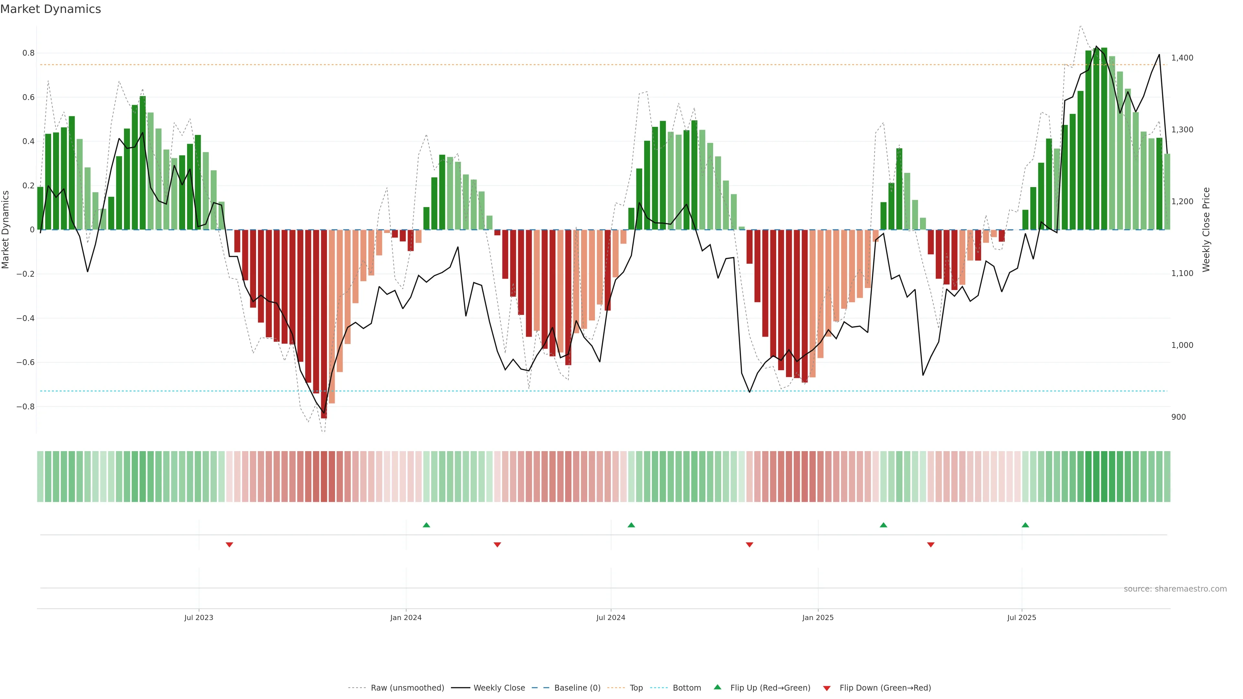The height and width of the screenshot is (699, 1243).
Task: Click the red flip-down triangle after Jul 2023
Action: (229, 545)
